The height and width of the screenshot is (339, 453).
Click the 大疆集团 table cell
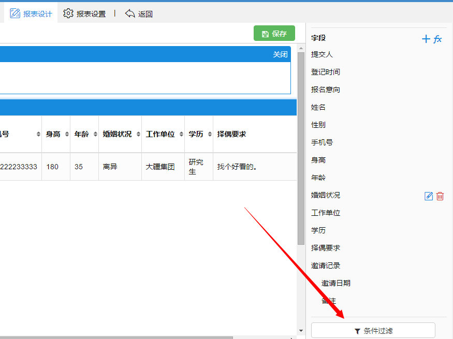coord(160,167)
